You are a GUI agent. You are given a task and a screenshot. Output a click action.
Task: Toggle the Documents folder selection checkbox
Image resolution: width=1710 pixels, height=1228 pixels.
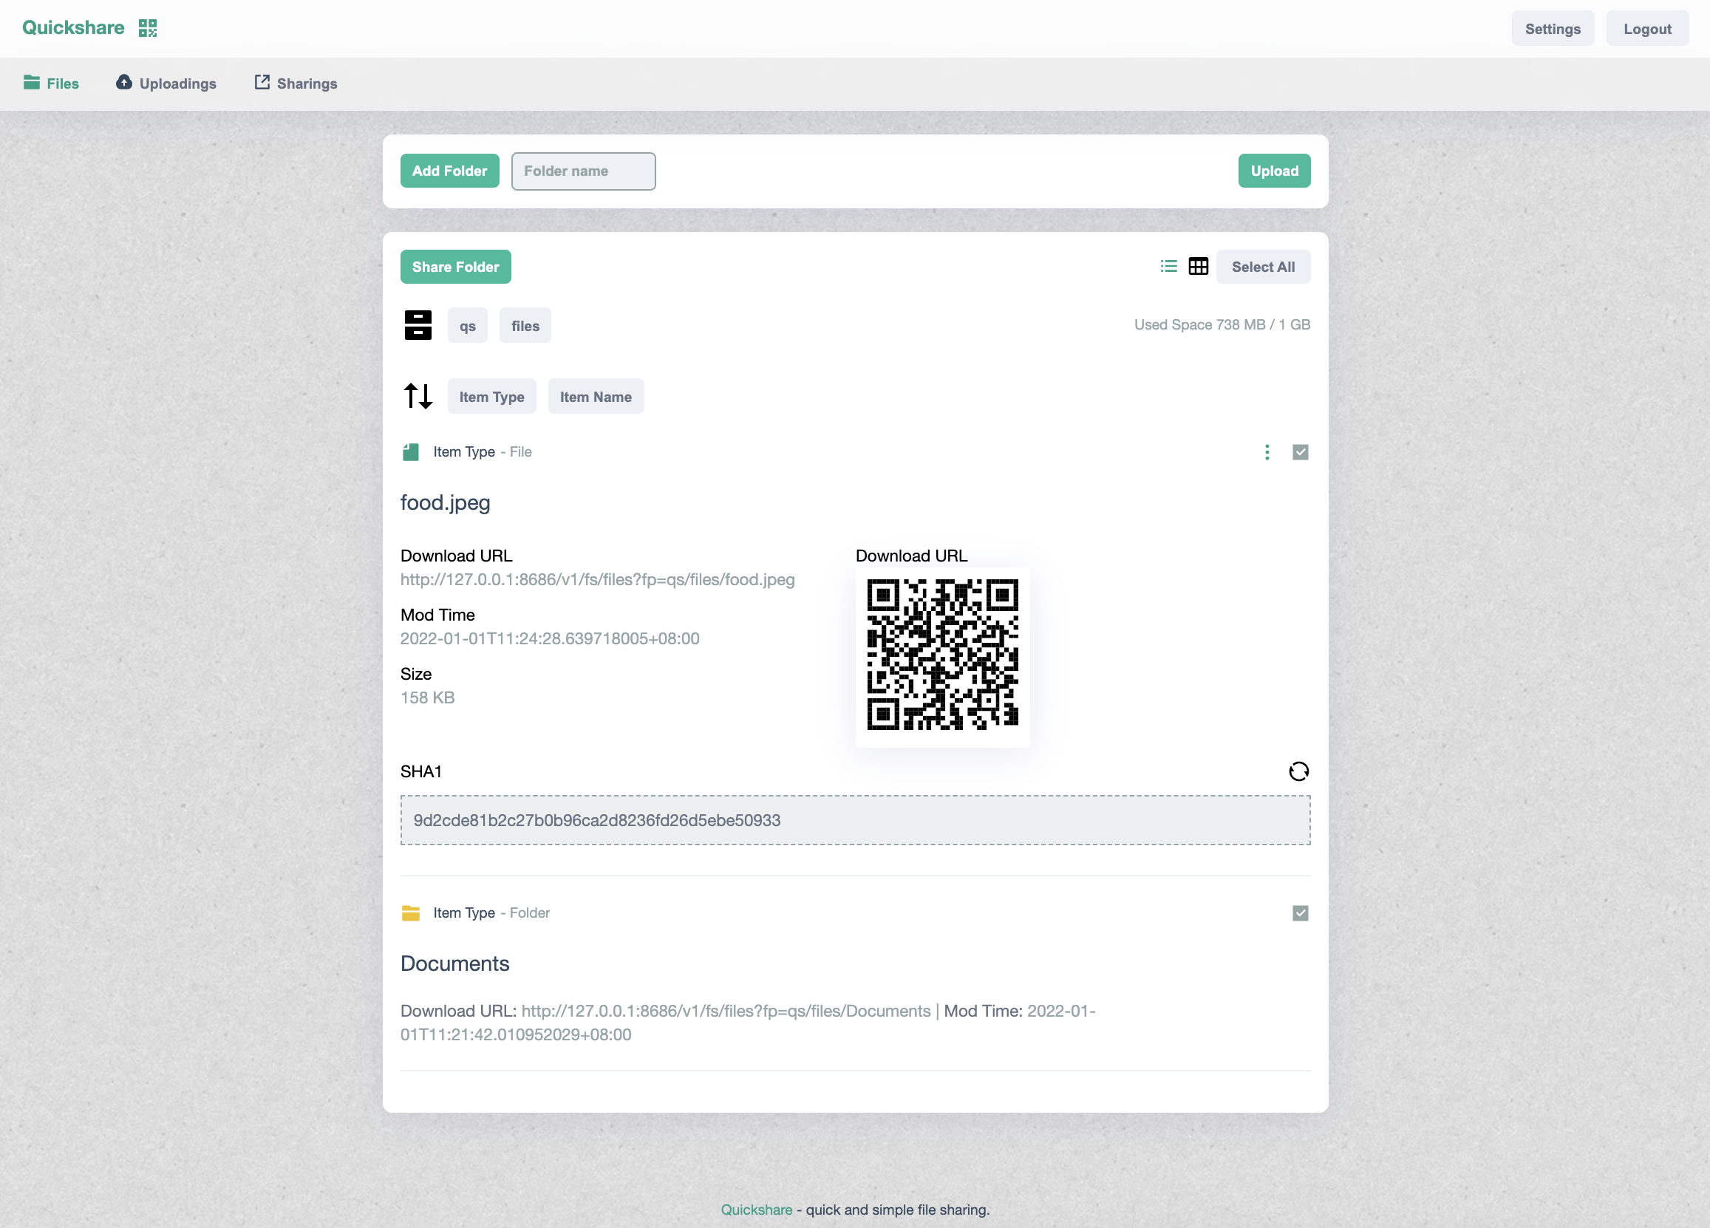pyautogui.click(x=1300, y=913)
